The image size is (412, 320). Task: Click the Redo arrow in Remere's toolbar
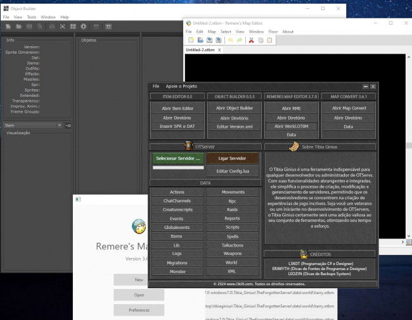coord(240,40)
